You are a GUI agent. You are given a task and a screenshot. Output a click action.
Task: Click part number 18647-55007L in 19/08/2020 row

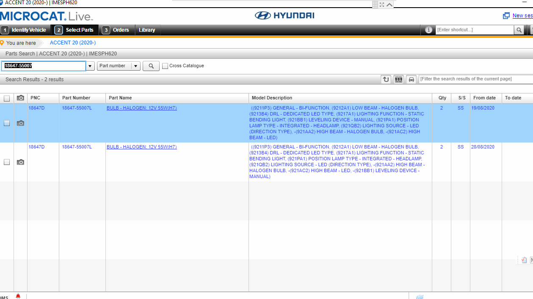tap(77, 108)
